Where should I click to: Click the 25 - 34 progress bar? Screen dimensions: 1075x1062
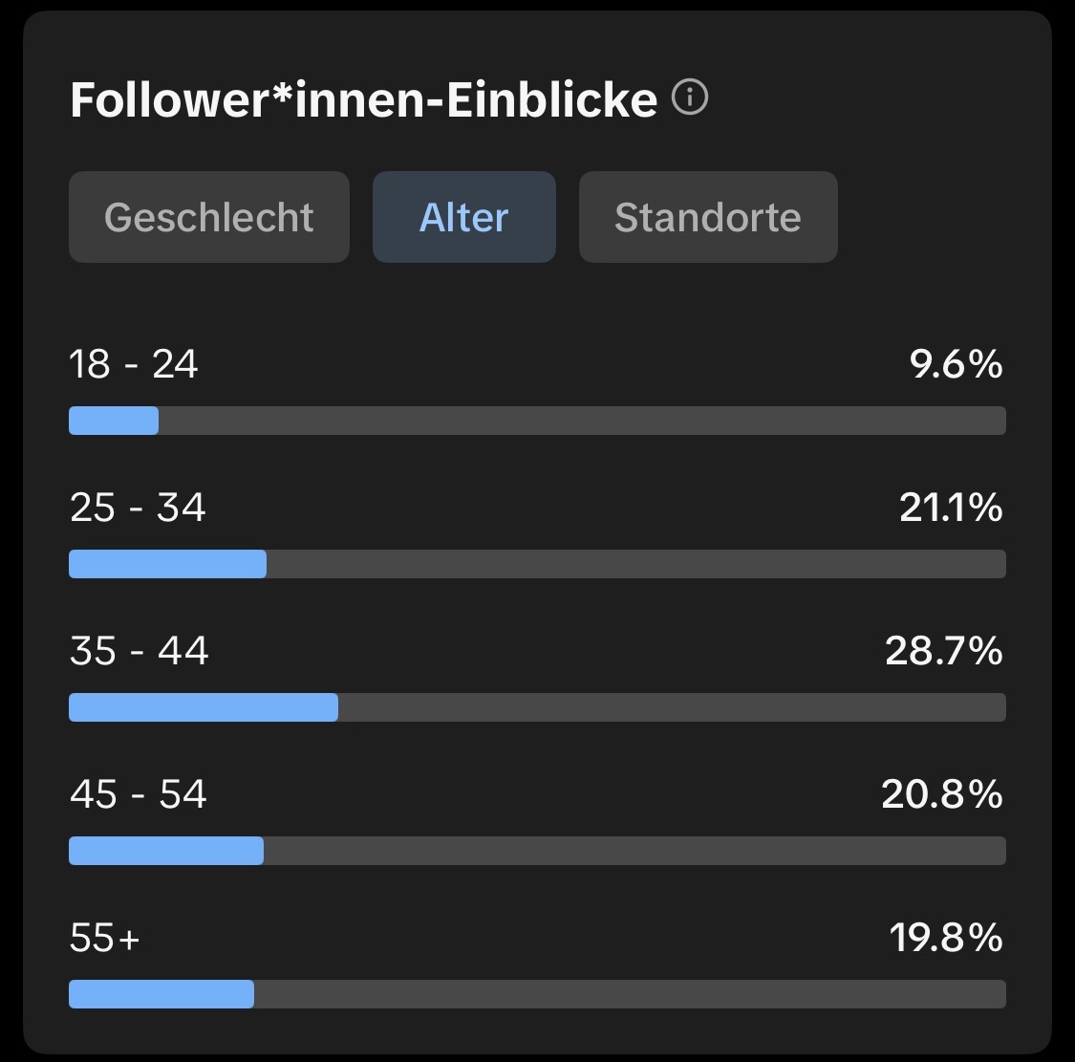(537, 564)
